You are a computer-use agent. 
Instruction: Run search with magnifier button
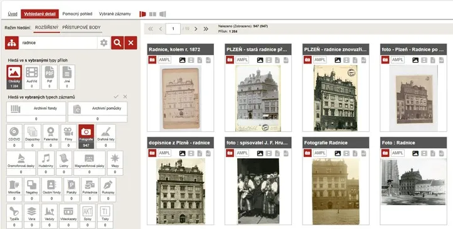(117, 43)
